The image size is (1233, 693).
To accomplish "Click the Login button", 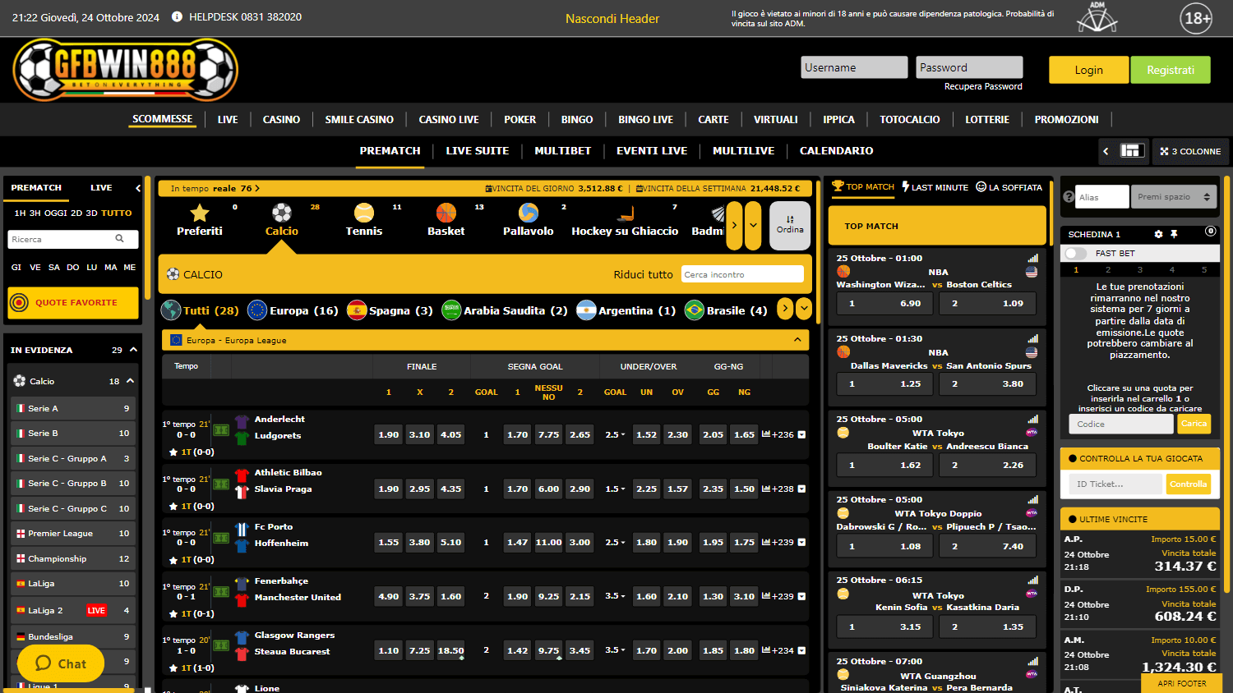I will tap(1088, 70).
